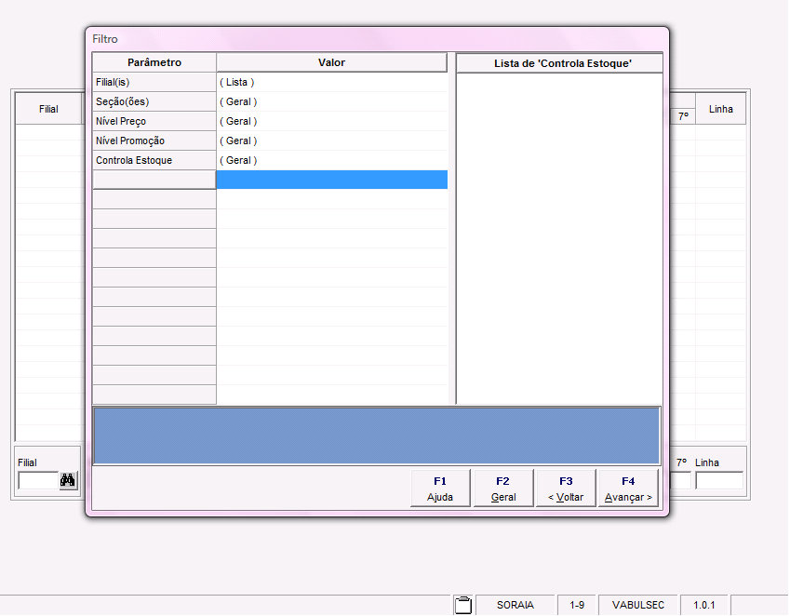Click the ( Geral ) value for Controla Estoque
Screen dimensions: 790x616
point(332,161)
